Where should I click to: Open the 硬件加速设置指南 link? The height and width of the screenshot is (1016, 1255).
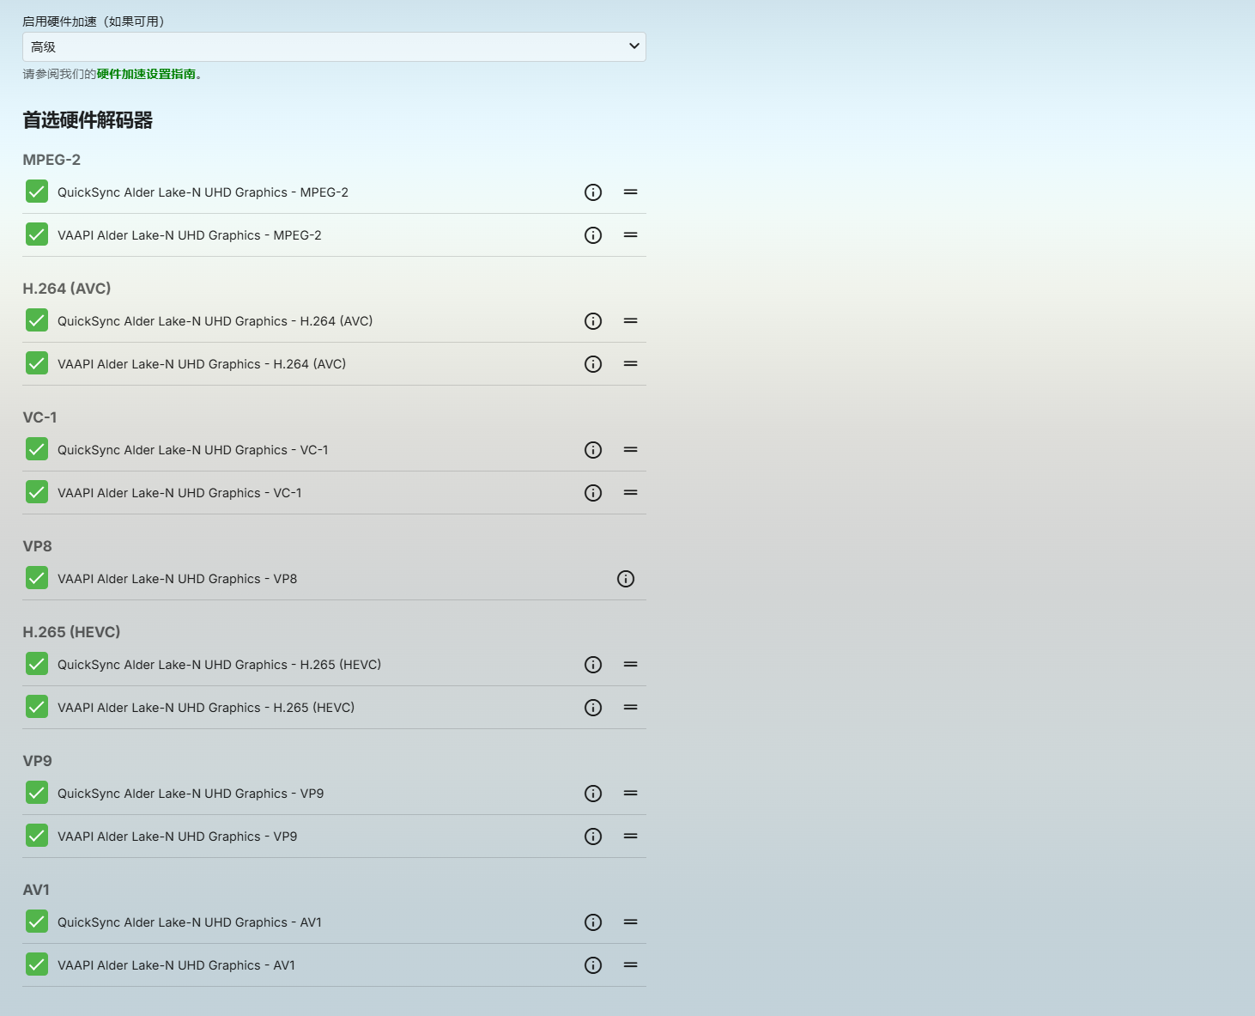click(146, 74)
